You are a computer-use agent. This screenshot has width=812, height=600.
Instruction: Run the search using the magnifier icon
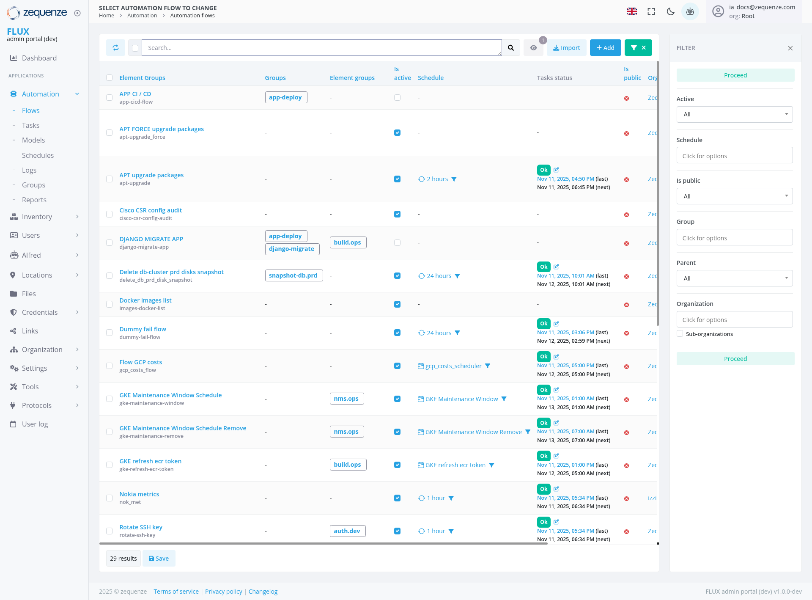tap(511, 47)
